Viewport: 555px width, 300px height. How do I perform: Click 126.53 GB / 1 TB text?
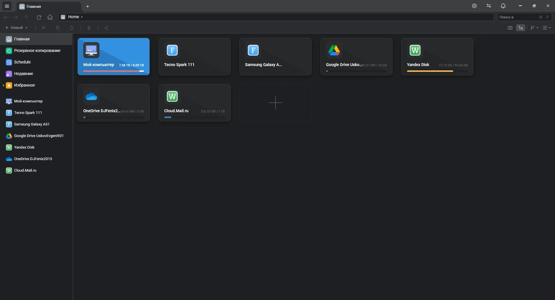click(213, 111)
